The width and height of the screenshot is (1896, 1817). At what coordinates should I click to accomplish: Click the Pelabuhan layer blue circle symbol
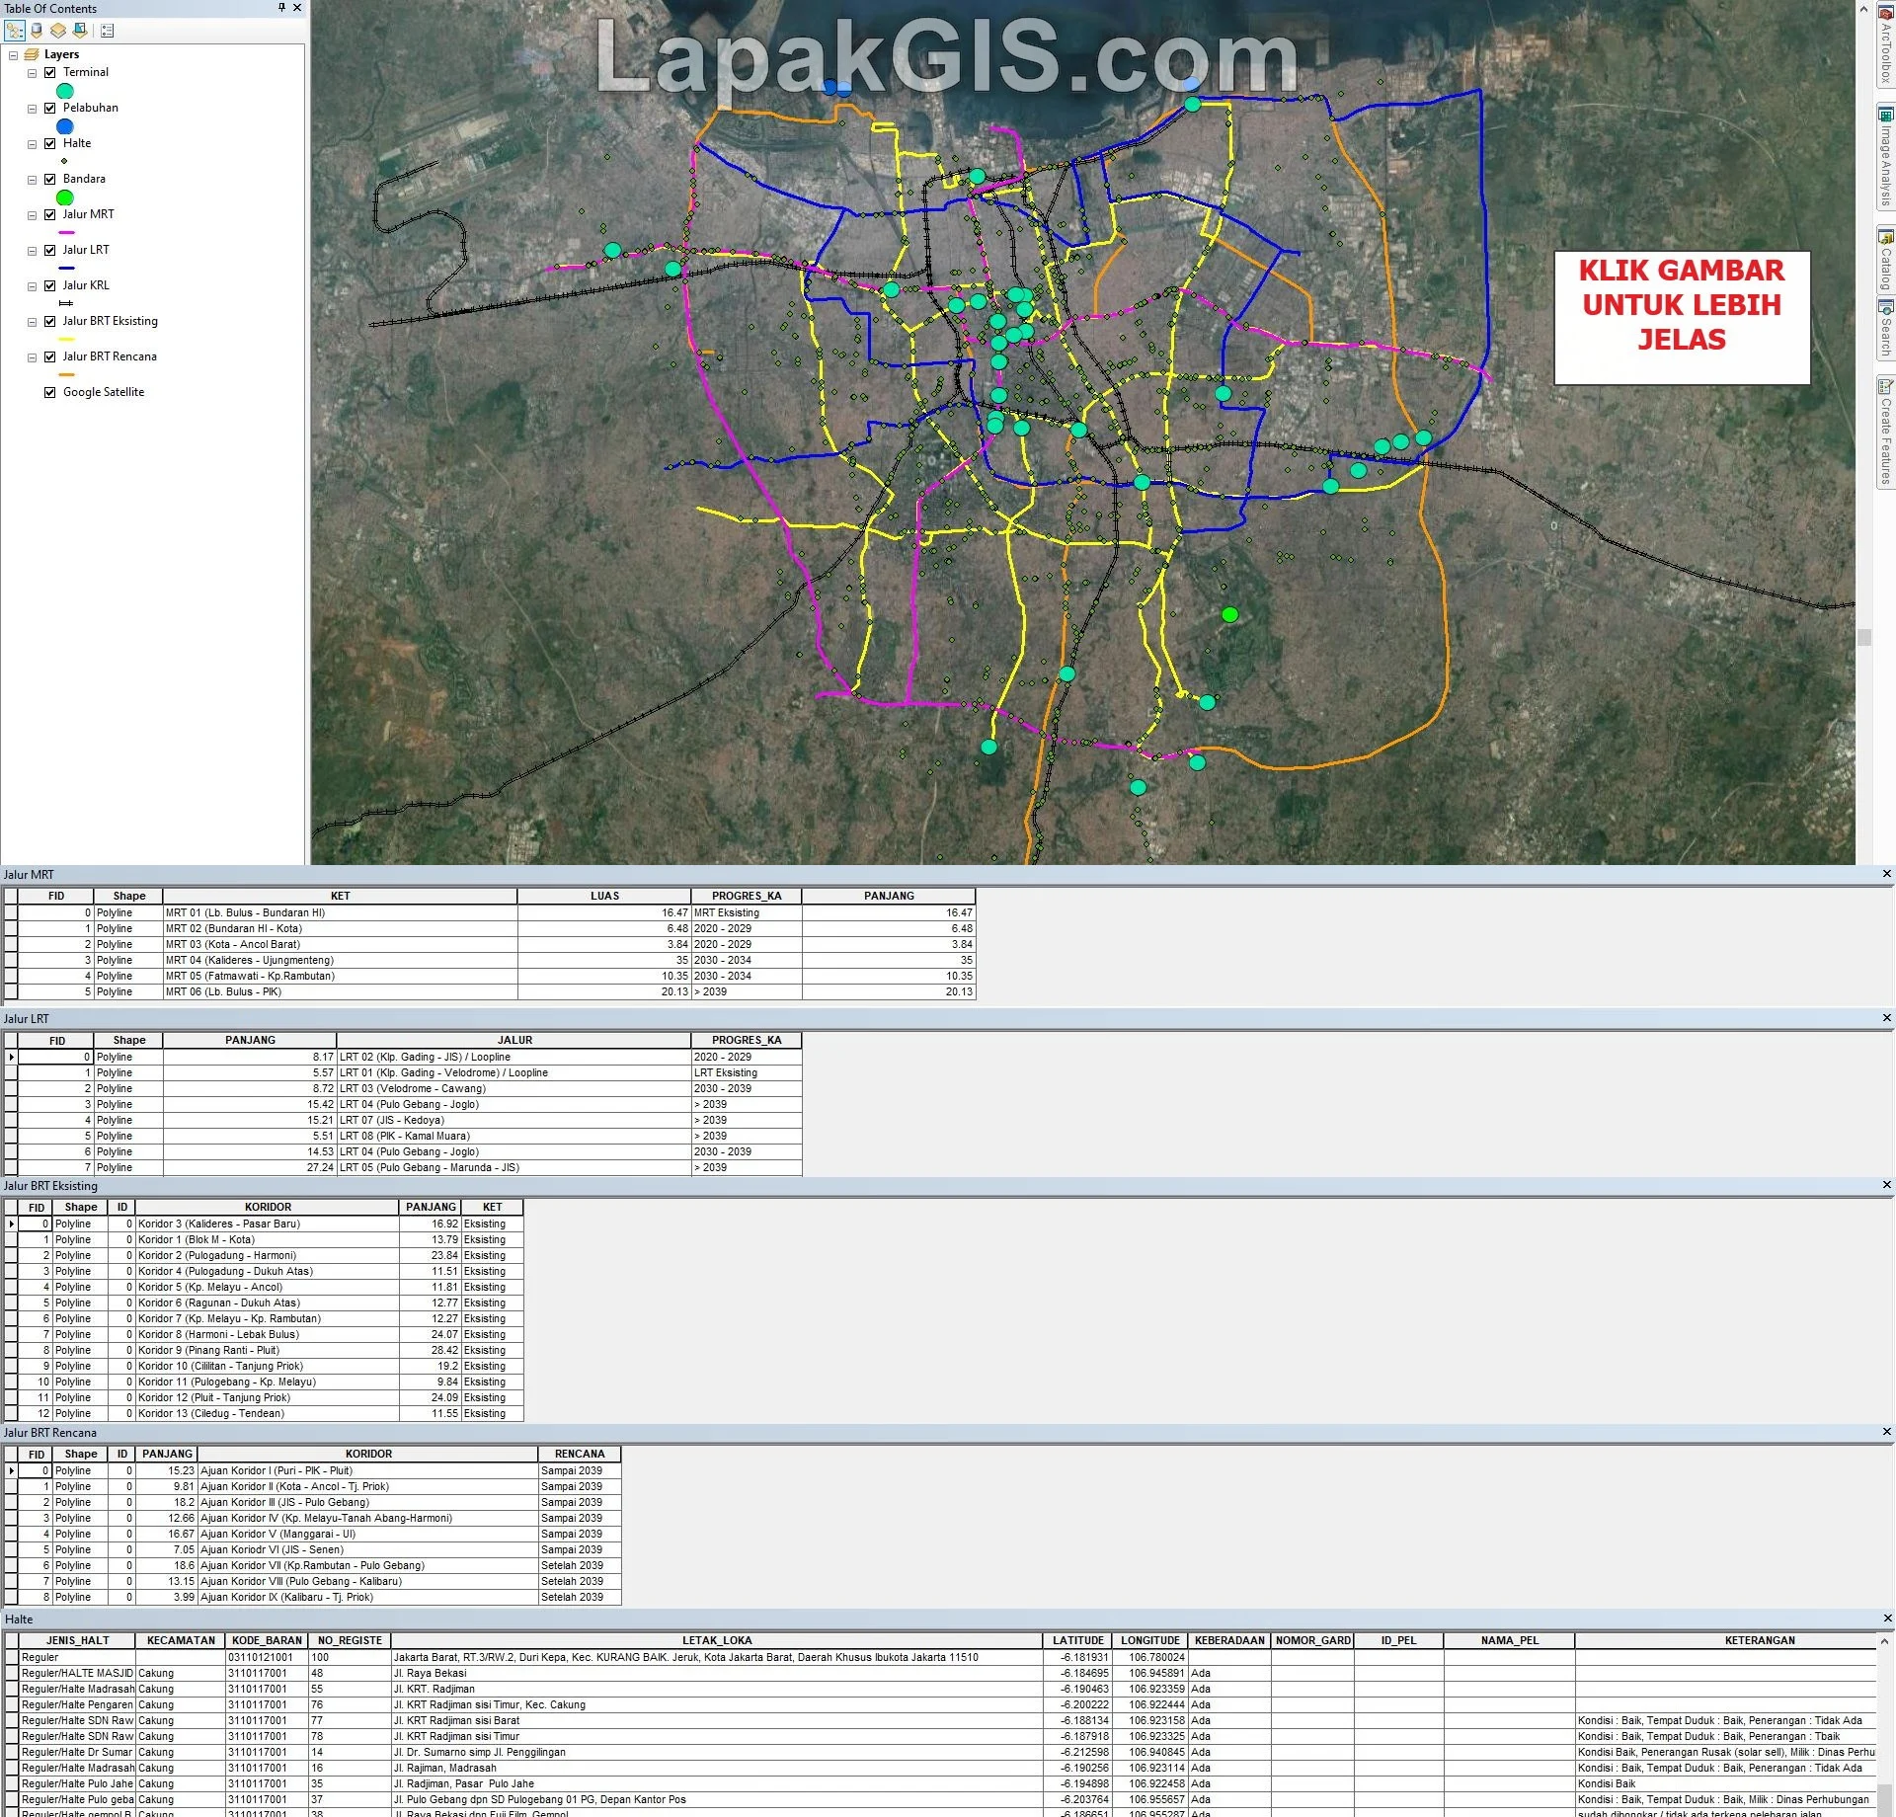[x=65, y=126]
